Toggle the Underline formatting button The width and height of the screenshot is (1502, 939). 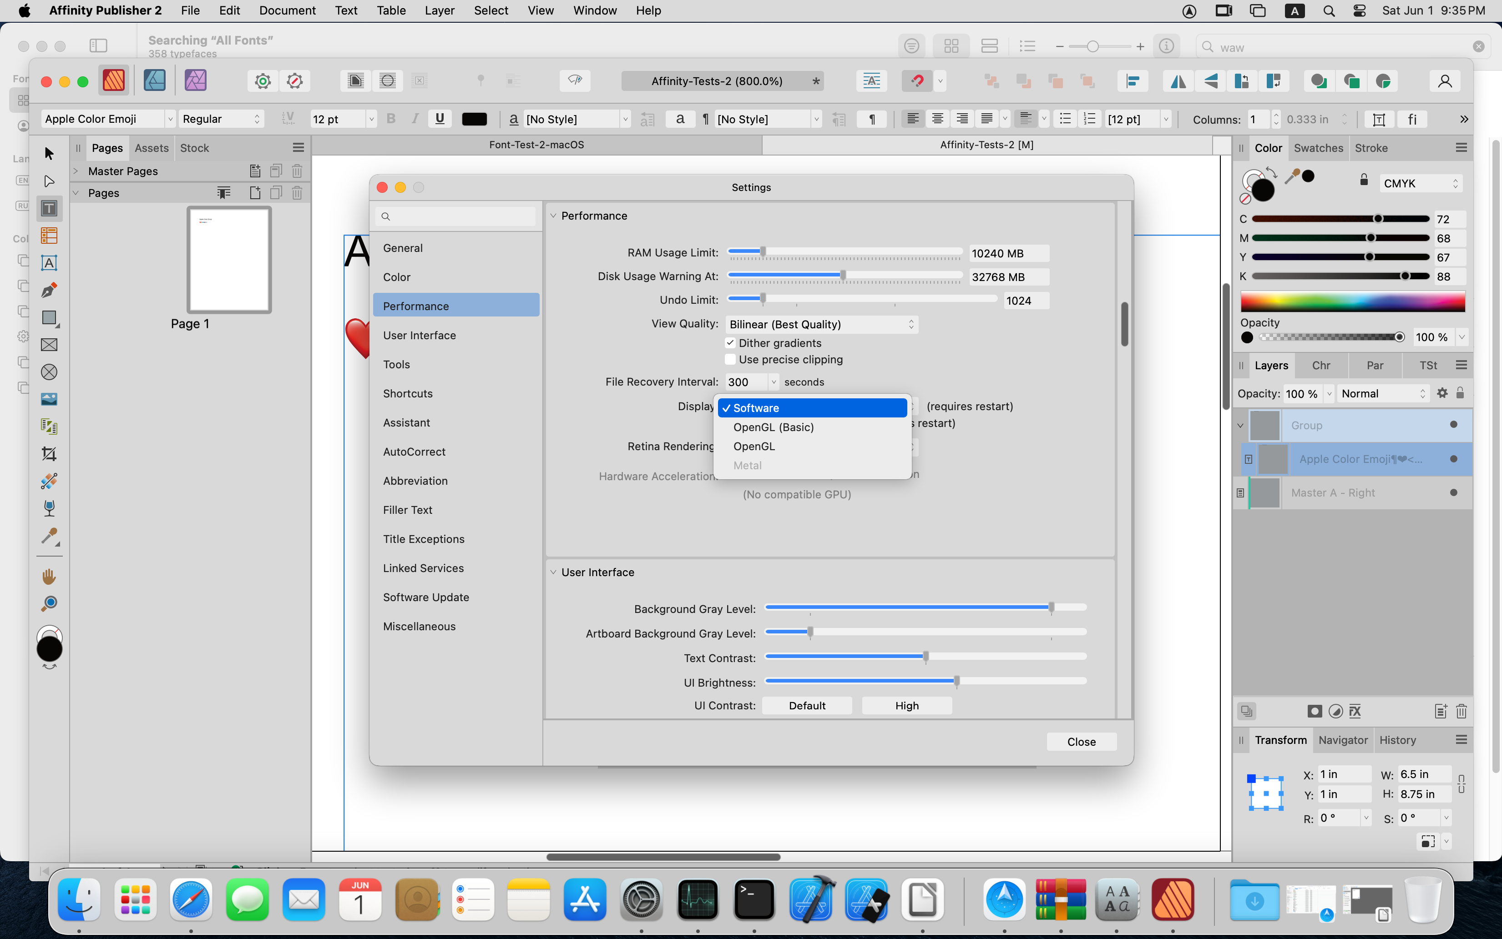(x=440, y=119)
